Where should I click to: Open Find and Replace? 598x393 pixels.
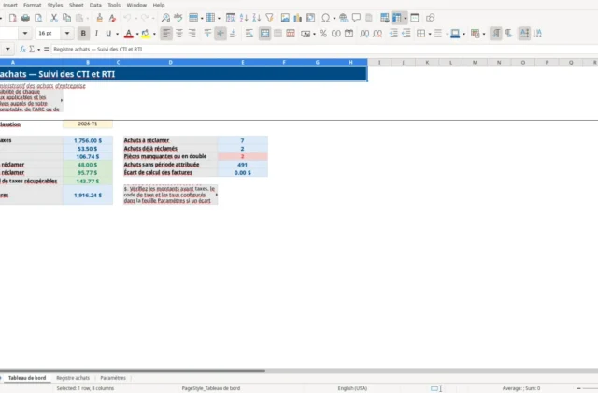(165, 18)
